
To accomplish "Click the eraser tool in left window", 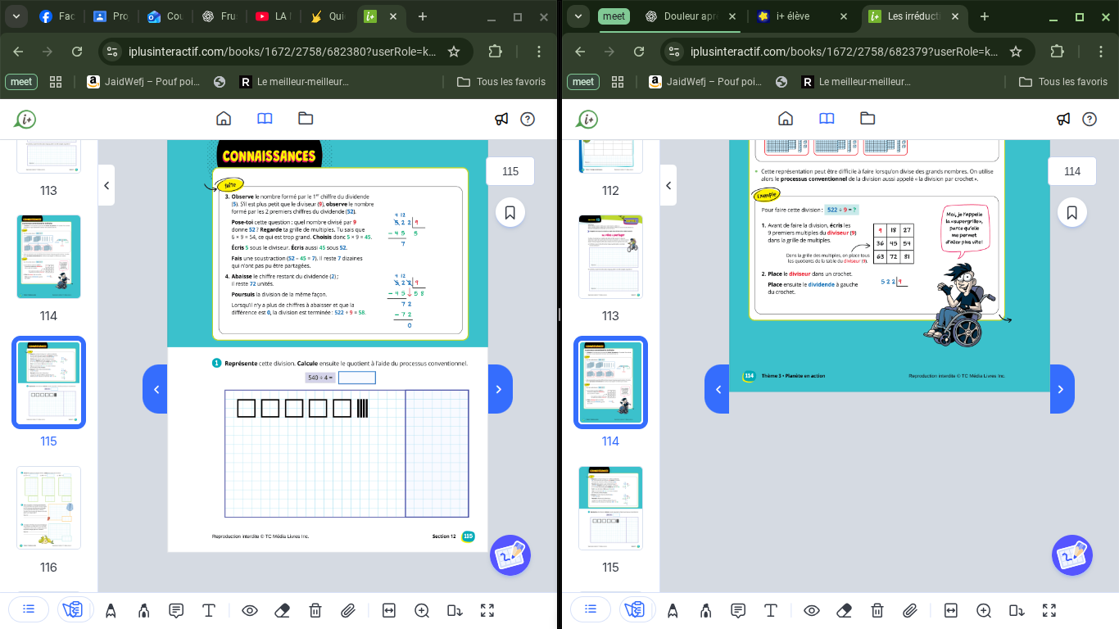I will (283, 610).
